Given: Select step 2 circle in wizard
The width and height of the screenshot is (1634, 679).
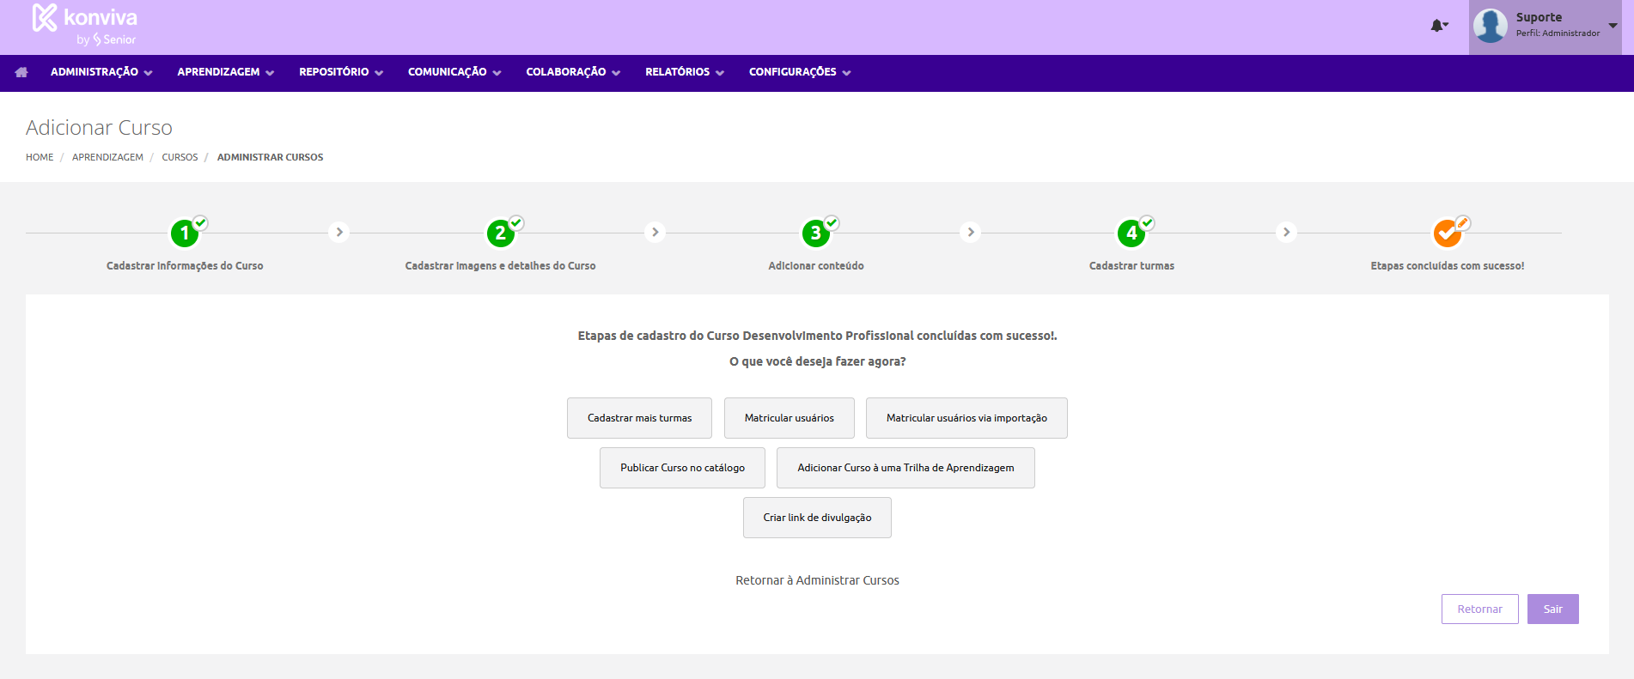Looking at the screenshot, I should (x=500, y=233).
